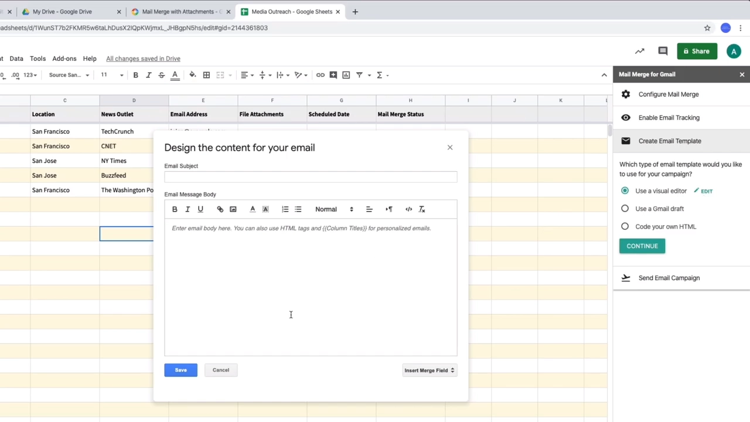This screenshot has height=422, width=750.
Task: Select Use a Gmail draft option
Action: (625, 209)
